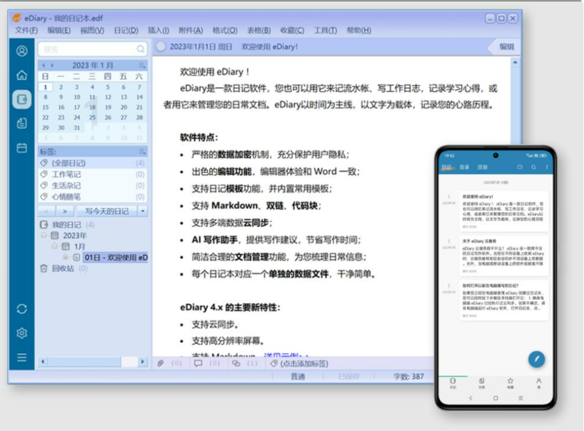Open the 工具(T) menu

[325, 30]
